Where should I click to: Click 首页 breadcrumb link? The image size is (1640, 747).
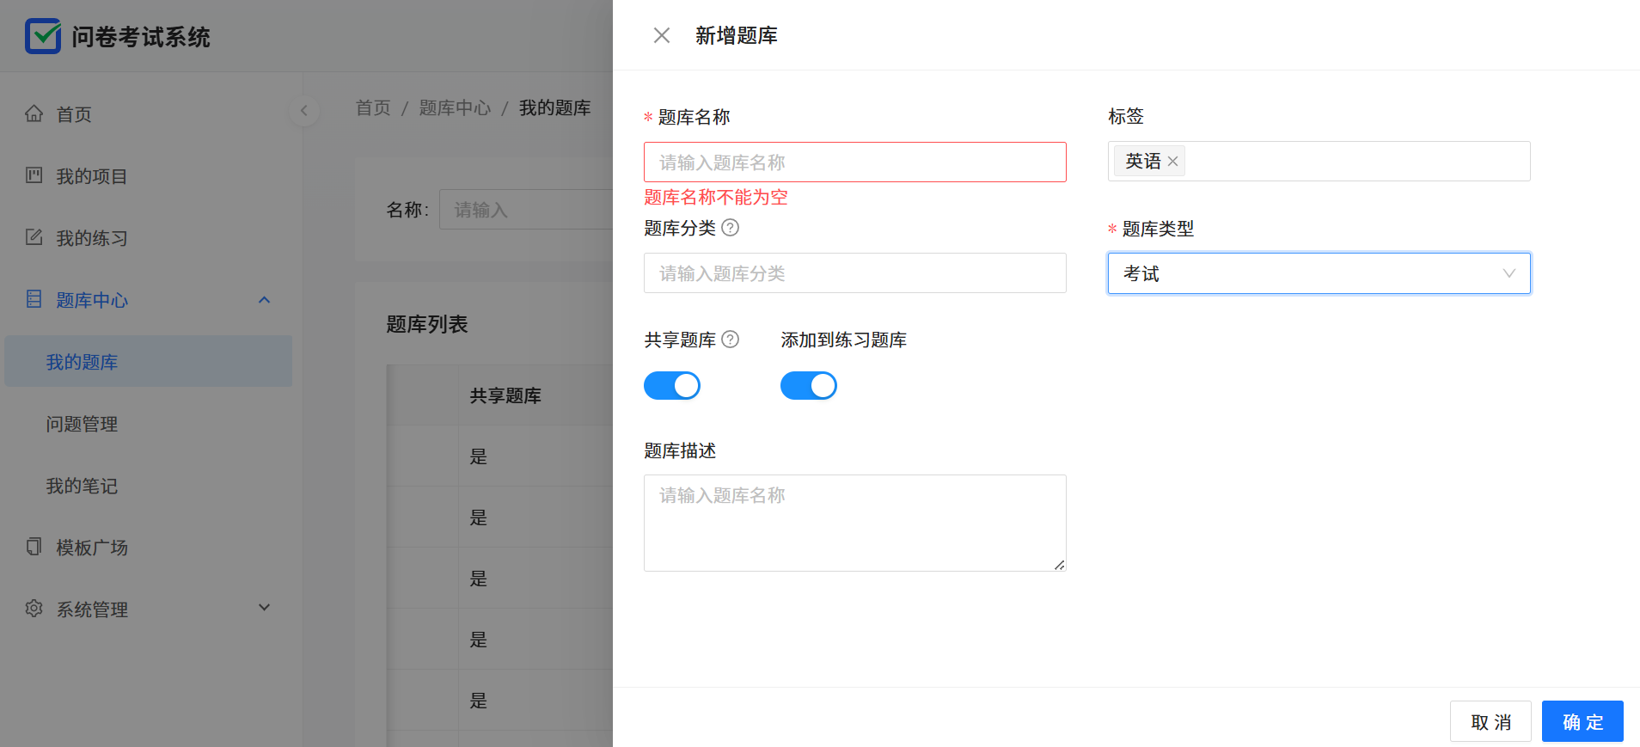tap(373, 108)
